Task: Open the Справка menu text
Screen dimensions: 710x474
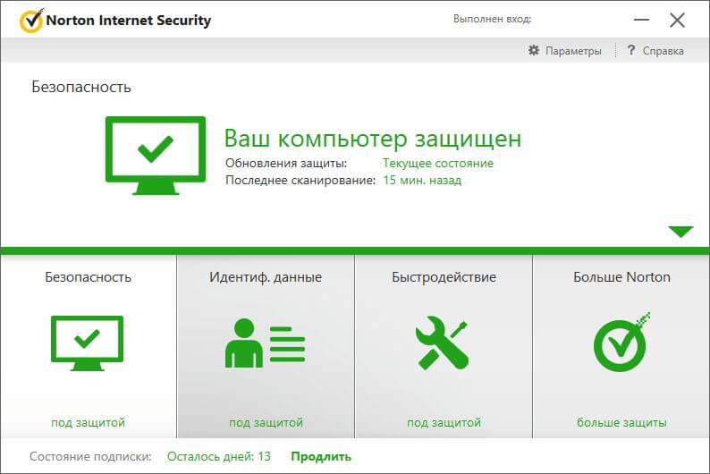Action: [663, 51]
